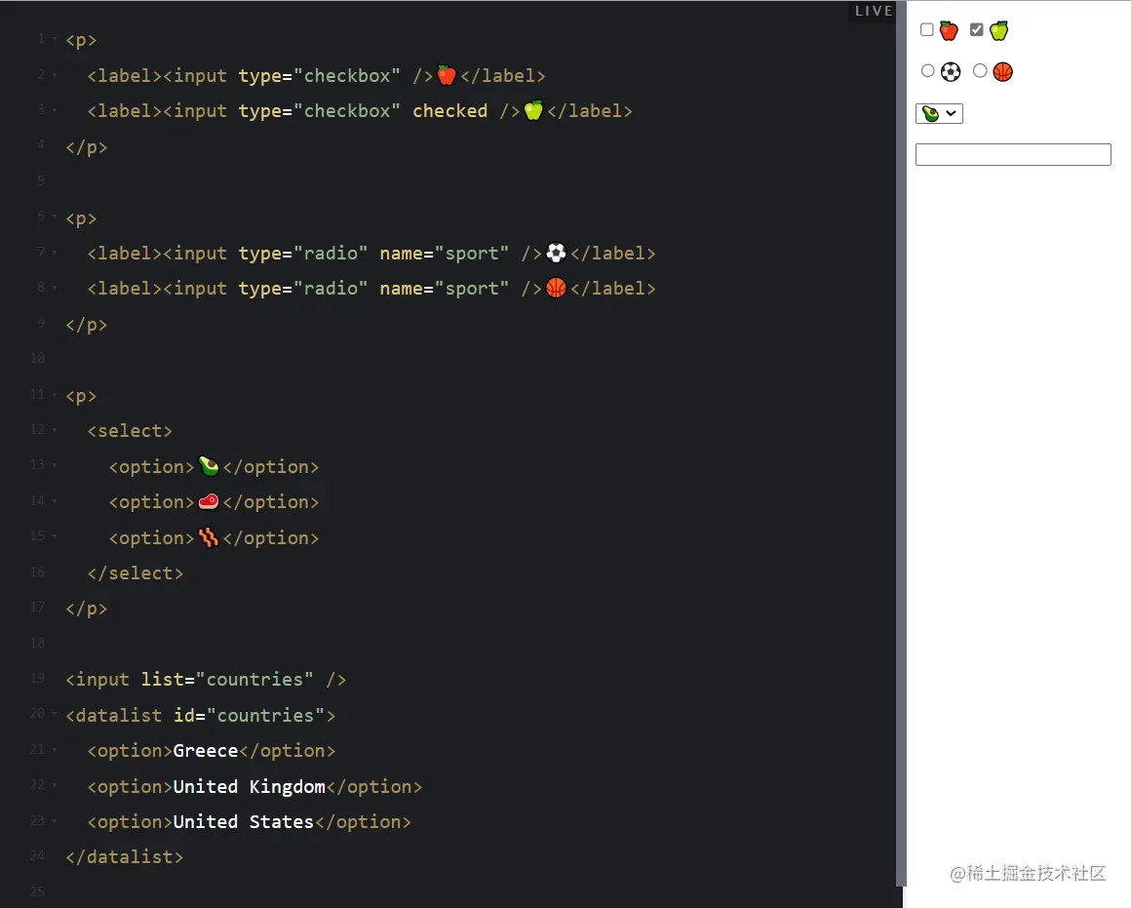Click the avocado emoji in code line 13
This screenshot has height=908, width=1131.
[x=209, y=466]
